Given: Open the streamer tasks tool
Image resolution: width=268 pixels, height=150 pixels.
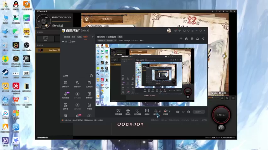Looking at the screenshot, I should tap(89, 84).
